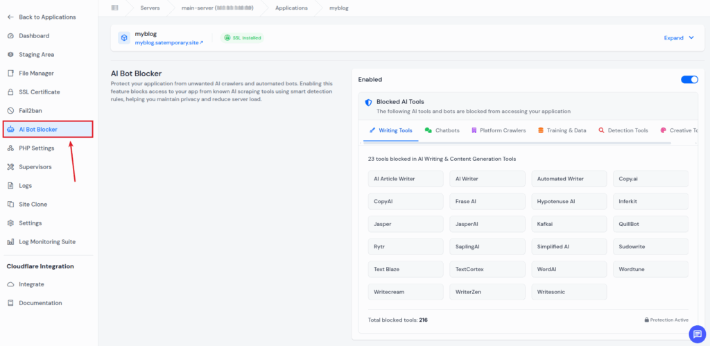
Task: Click the SSL Installed badge
Action: [242, 38]
